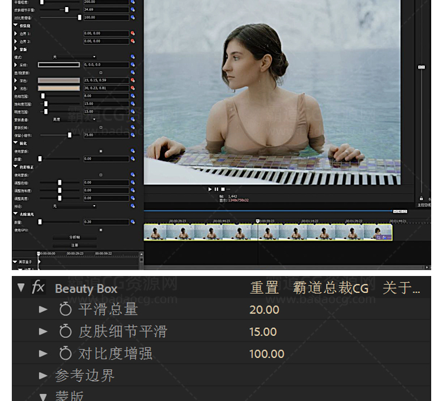
Task: Toggle 使用蒙版 checkbox under 色彩校正
Action: (x=101, y=175)
